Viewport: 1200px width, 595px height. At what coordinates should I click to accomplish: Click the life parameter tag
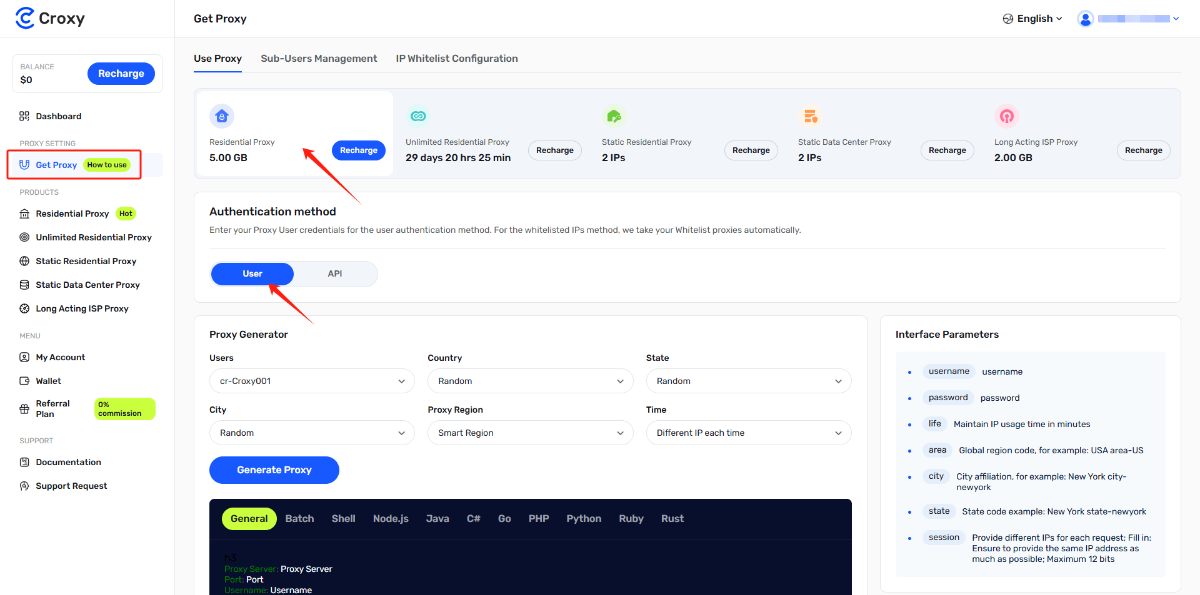(935, 424)
